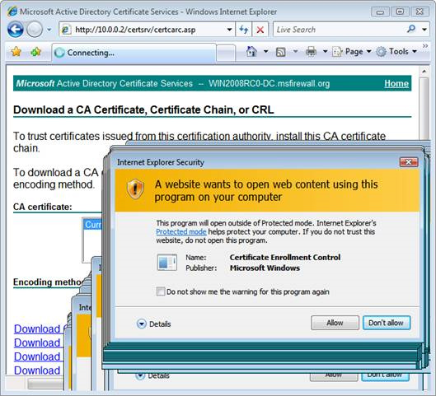
Task: Click the Print printer icon
Action: 311,52
